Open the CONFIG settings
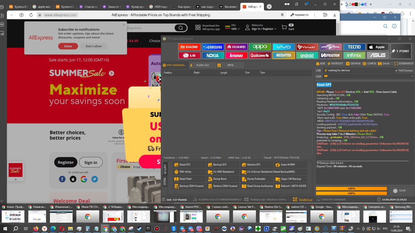The image size is (415, 233). pos(369,63)
